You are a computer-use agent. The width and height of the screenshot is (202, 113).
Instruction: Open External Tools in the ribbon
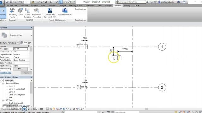tap(12, 13)
